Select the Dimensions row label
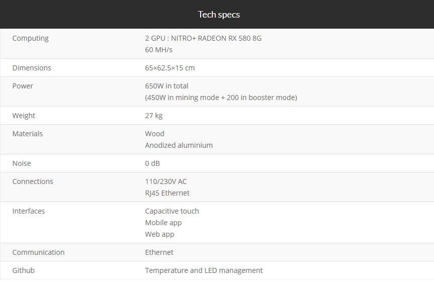Image resolution: width=434 pixels, height=282 pixels. (32, 68)
